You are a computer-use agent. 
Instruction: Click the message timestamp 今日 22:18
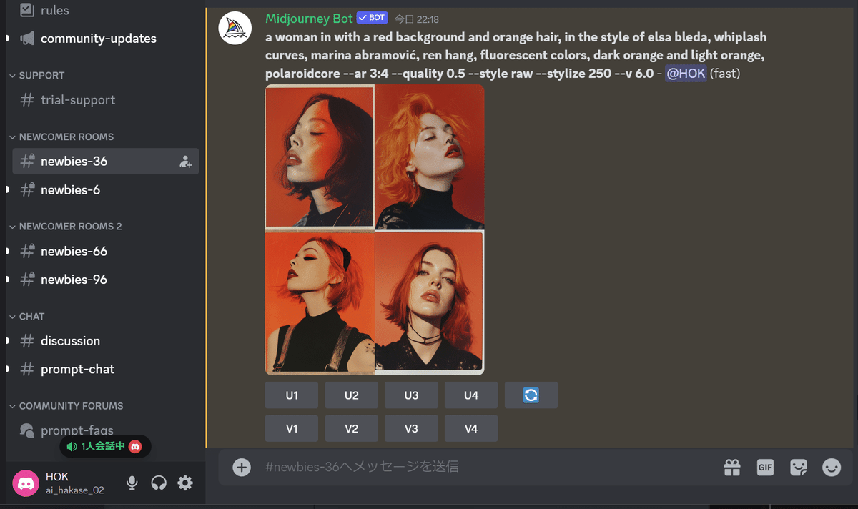[x=417, y=19]
